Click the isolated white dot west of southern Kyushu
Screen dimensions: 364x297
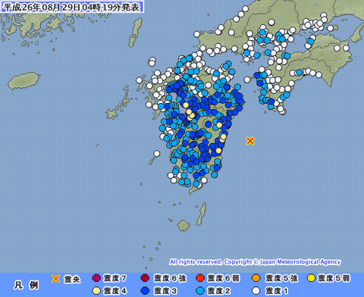tap(157, 153)
